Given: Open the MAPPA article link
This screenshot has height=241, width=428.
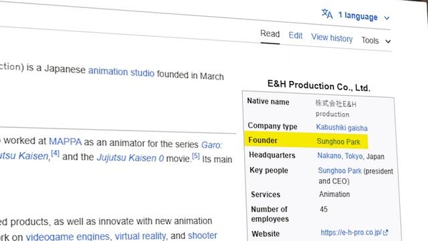Looking at the screenshot, I should point(66,141).
